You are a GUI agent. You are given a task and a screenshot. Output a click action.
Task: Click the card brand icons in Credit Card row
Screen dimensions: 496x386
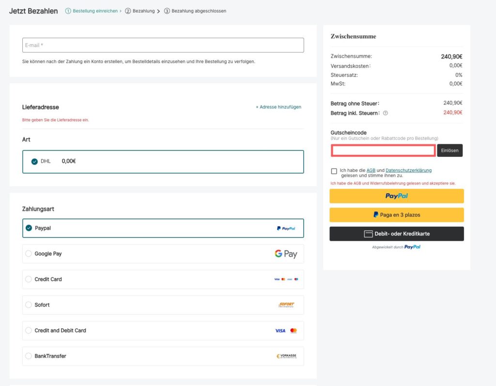point(286,279)
